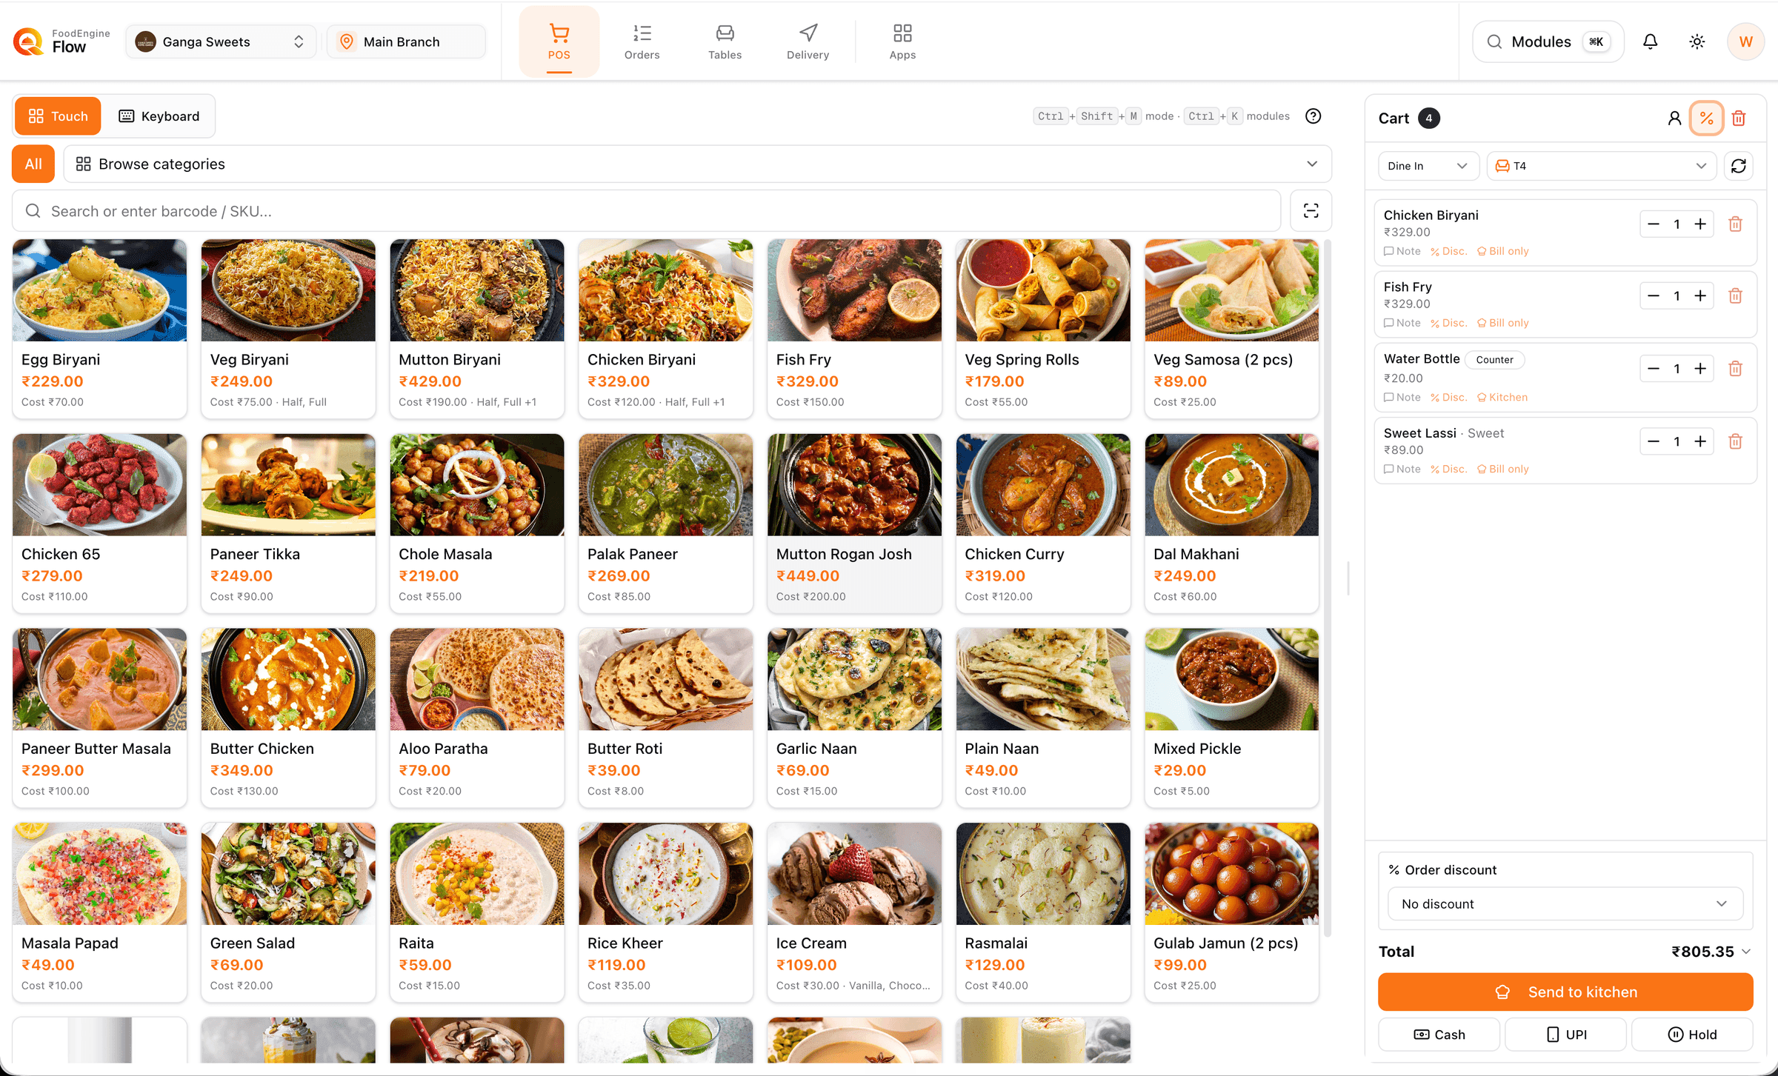Viewport: 1778px width, 1076px height.
Task: Open the Apps tab
Action: [902, 41]
